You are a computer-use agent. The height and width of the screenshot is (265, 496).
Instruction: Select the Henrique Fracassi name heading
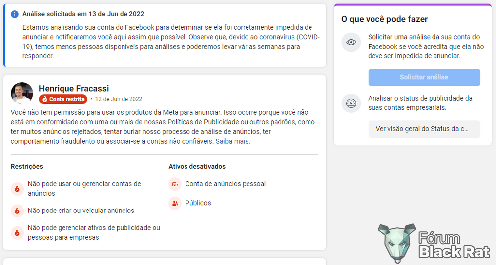[x=74, y=89]
